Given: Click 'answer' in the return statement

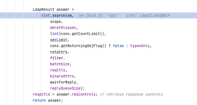Looking at the screenshot, I should point(54,100).
